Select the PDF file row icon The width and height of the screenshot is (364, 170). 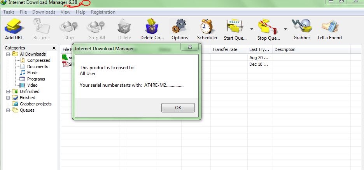tap(65, 64)
